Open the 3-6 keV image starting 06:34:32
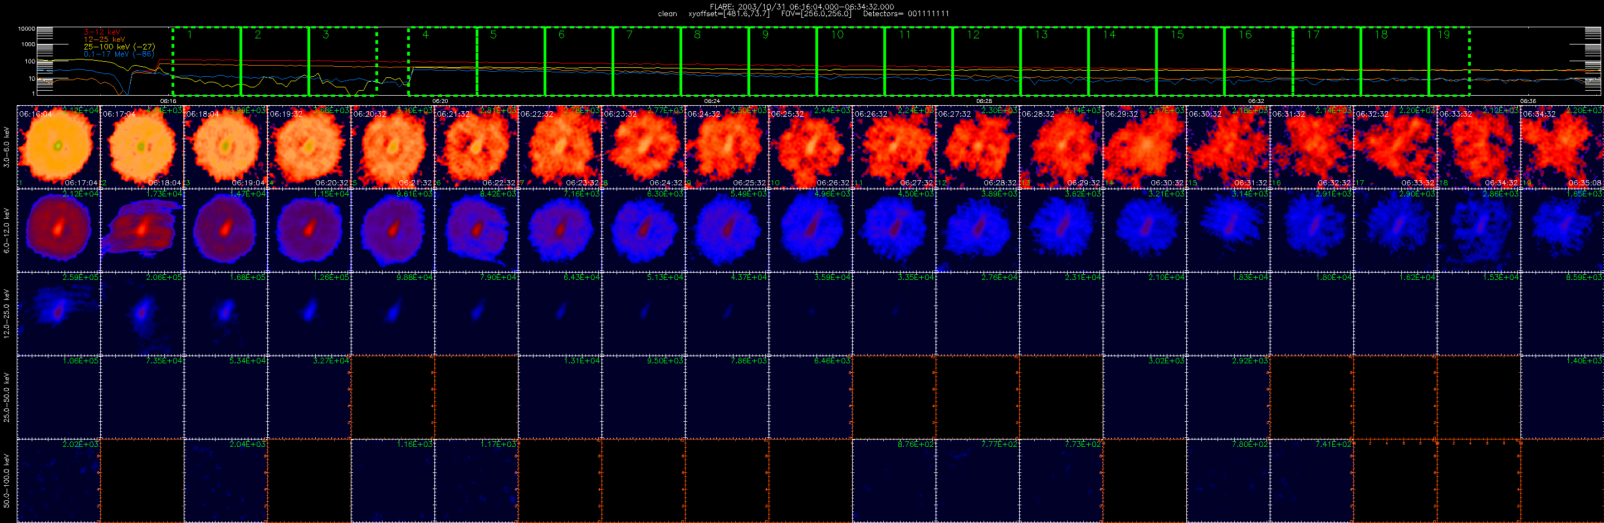Viewport: 1604px width, 523px height. (1562, 147)
